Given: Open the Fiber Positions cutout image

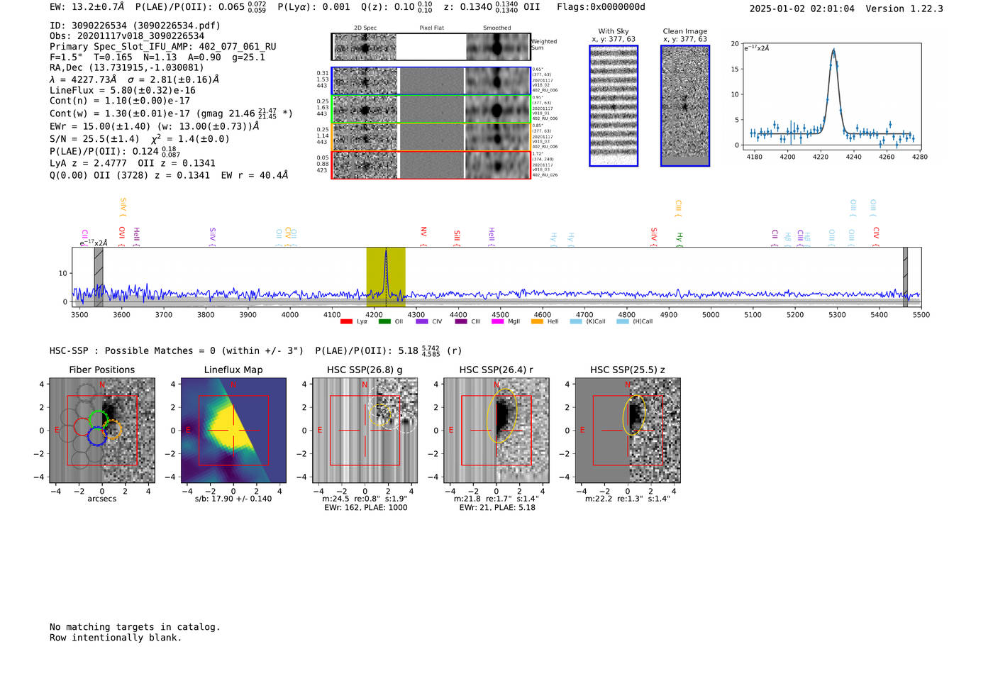Looking at the screenshot, I should (102, 431).
